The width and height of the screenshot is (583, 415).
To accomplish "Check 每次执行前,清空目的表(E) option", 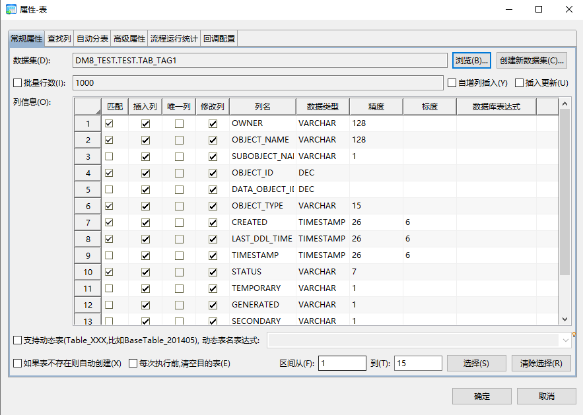I will pos(133,364).
